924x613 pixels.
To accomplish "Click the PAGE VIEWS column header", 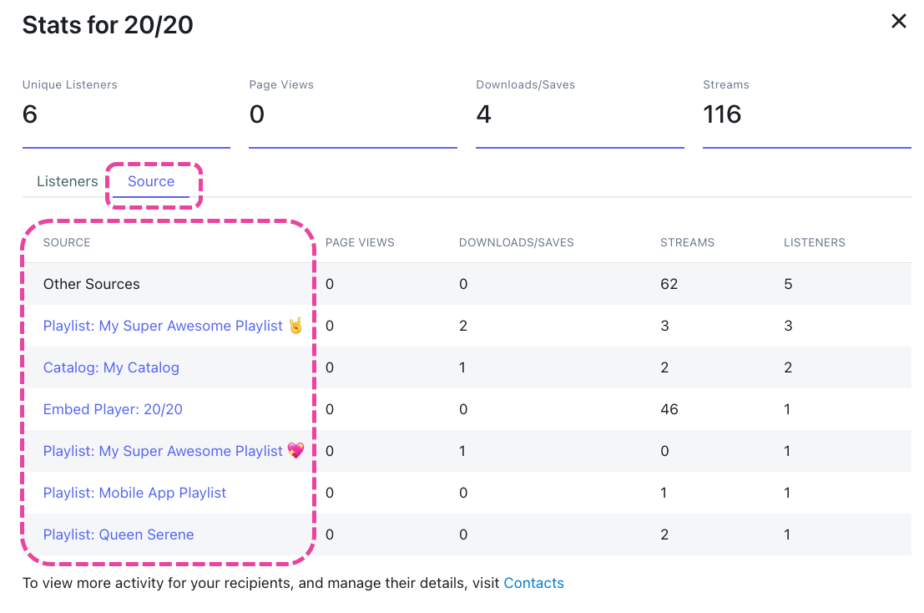I will pyautogui.click(x=360, y=242).
